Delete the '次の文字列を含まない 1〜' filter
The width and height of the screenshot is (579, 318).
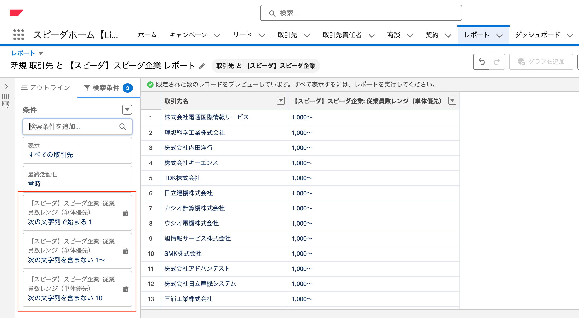pos(126,251)
